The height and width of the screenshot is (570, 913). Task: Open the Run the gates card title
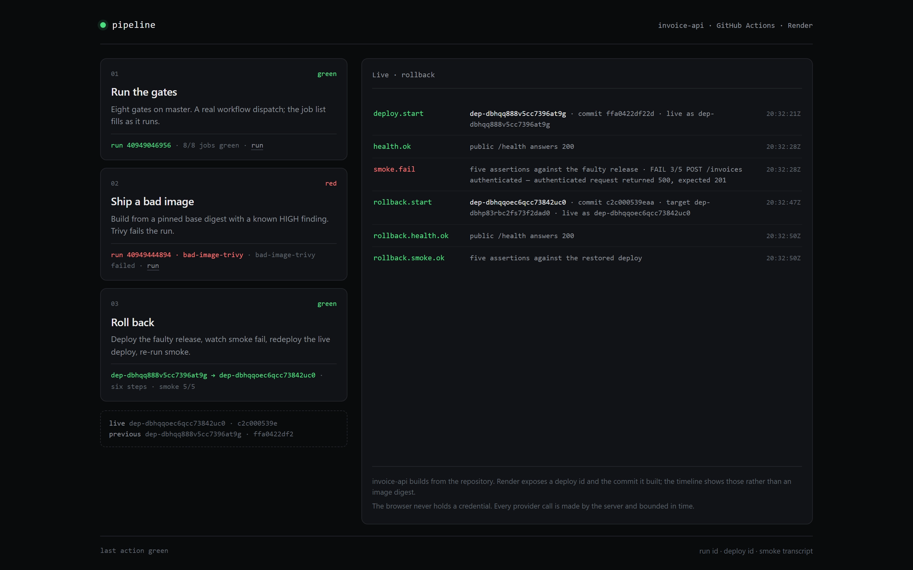click(144, 92)
